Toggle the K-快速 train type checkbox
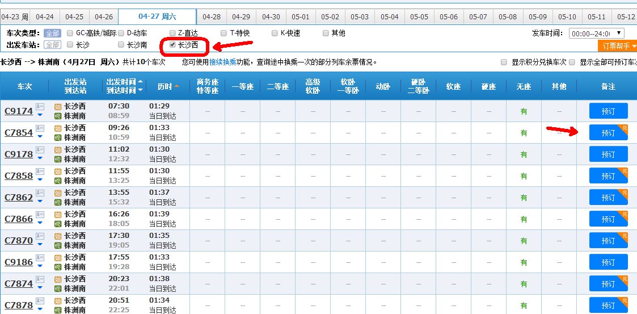This screenshot has width=637, height=314. (x=275, y=33)
